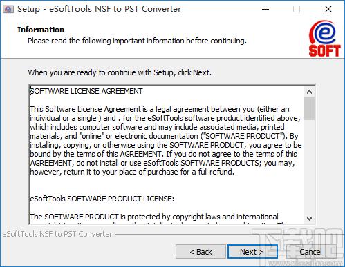The height and width of the screenshot is (267, 345).
Task: Click the setup icon in title bar
Action: (8, 9)
